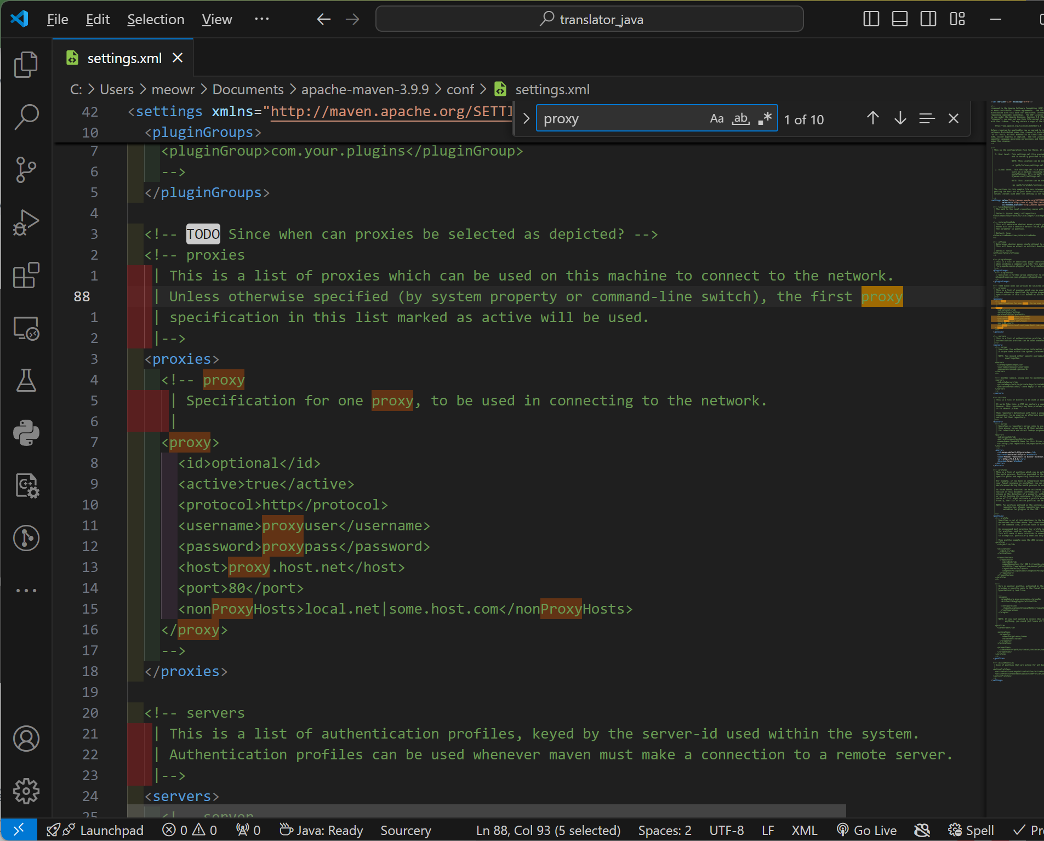Open the File menu
Image resolution: width=1044 pixels, height=841 pixels.
coord(58,19)
